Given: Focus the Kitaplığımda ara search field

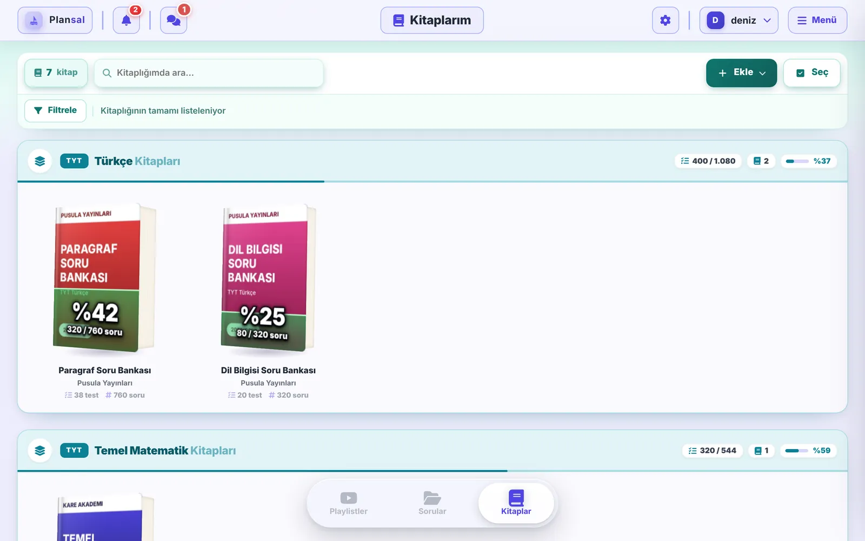Looking at the screenshot, I should point(209,72).
